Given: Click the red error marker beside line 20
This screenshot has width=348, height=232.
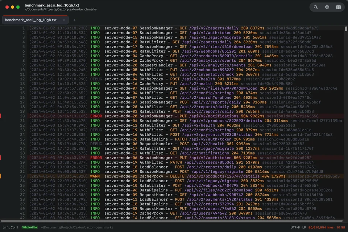Looking at the screenshot, I should coord(0,116).
